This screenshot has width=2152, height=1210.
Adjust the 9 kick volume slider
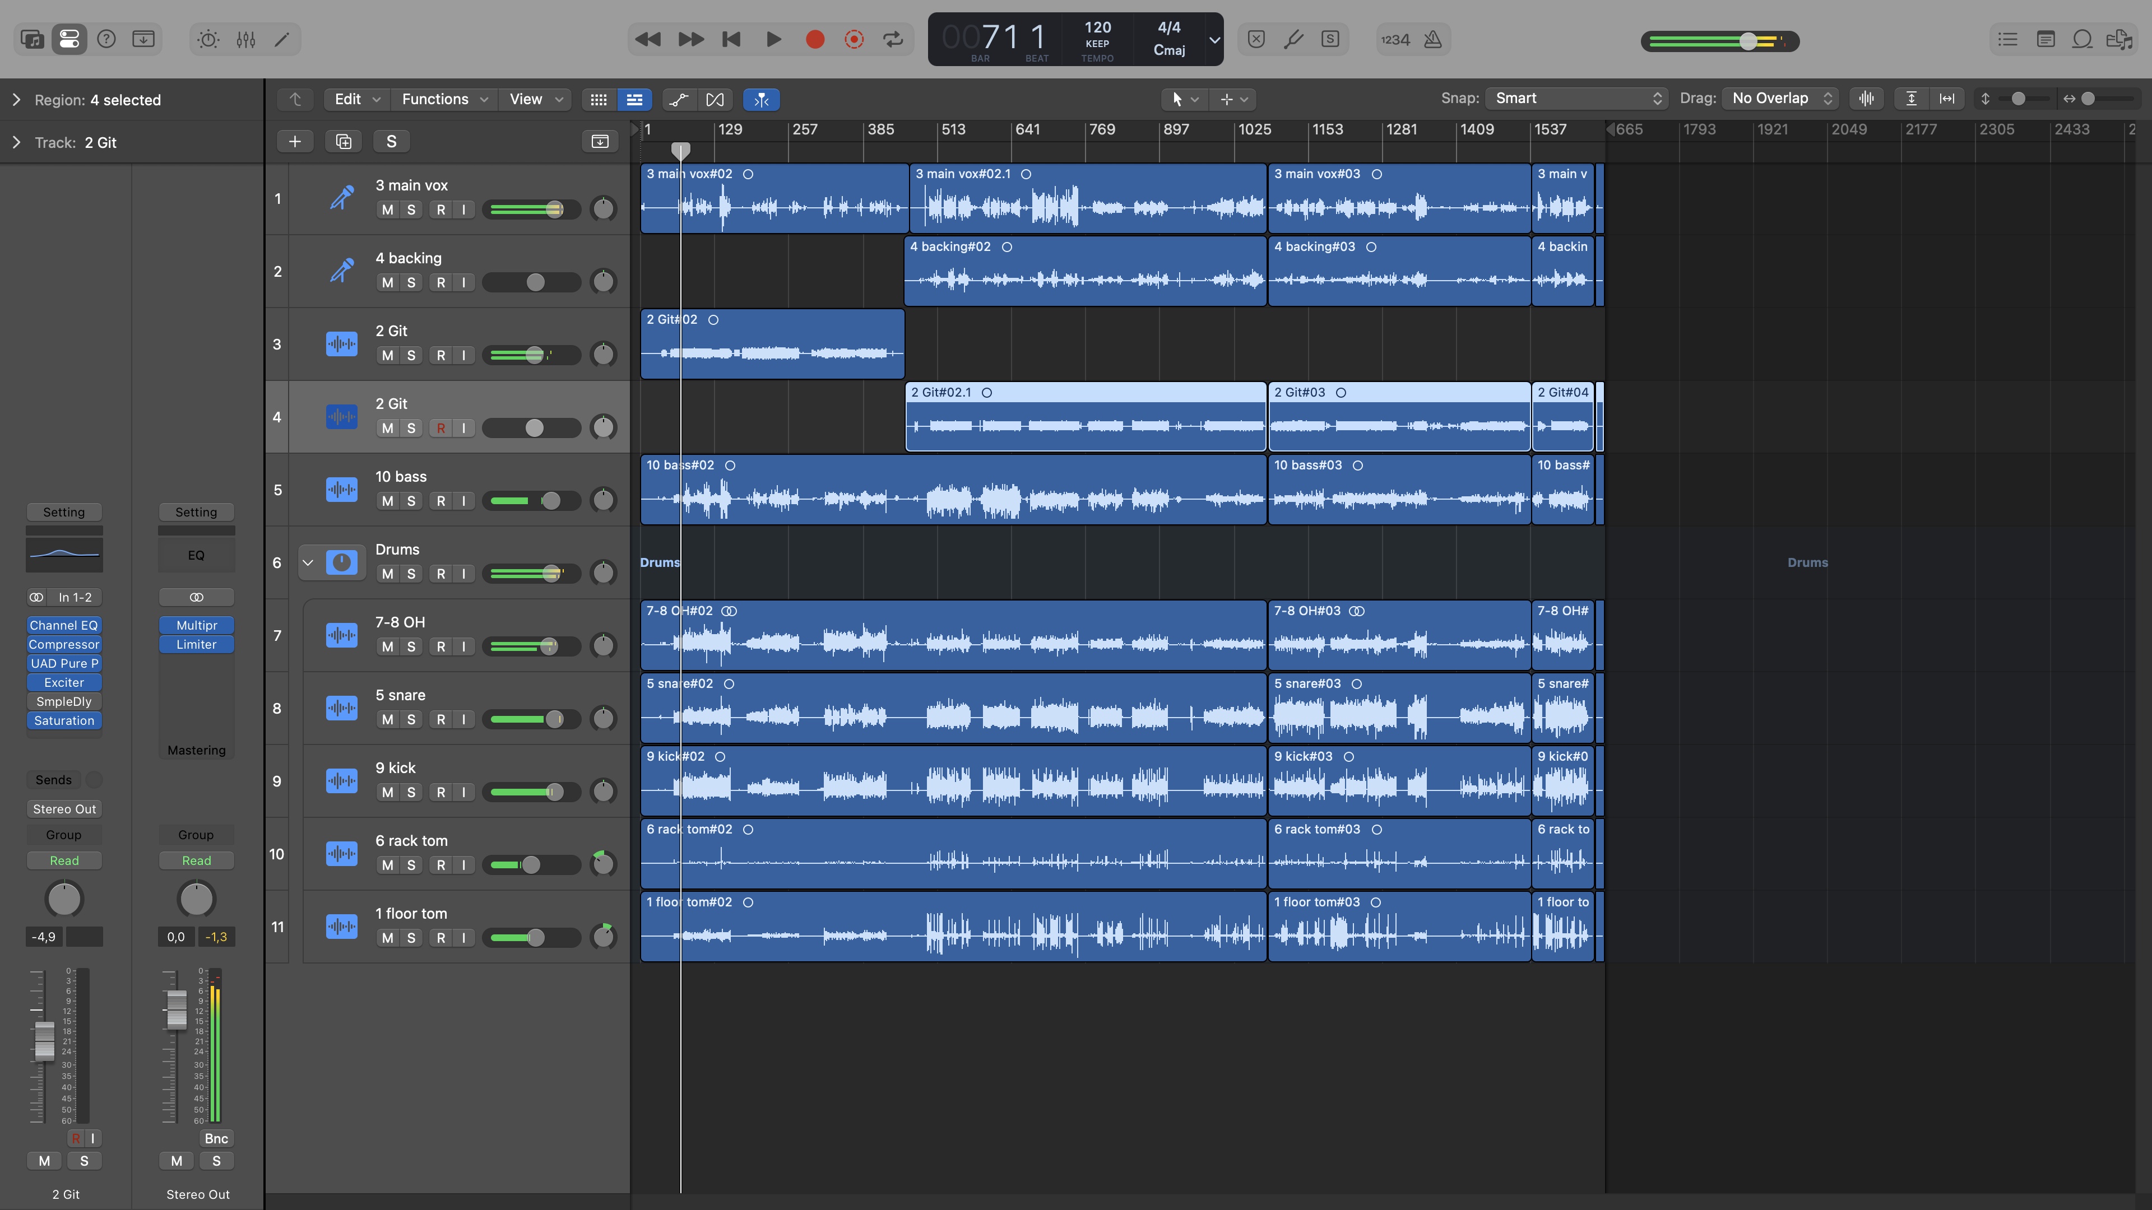point(553,792)
